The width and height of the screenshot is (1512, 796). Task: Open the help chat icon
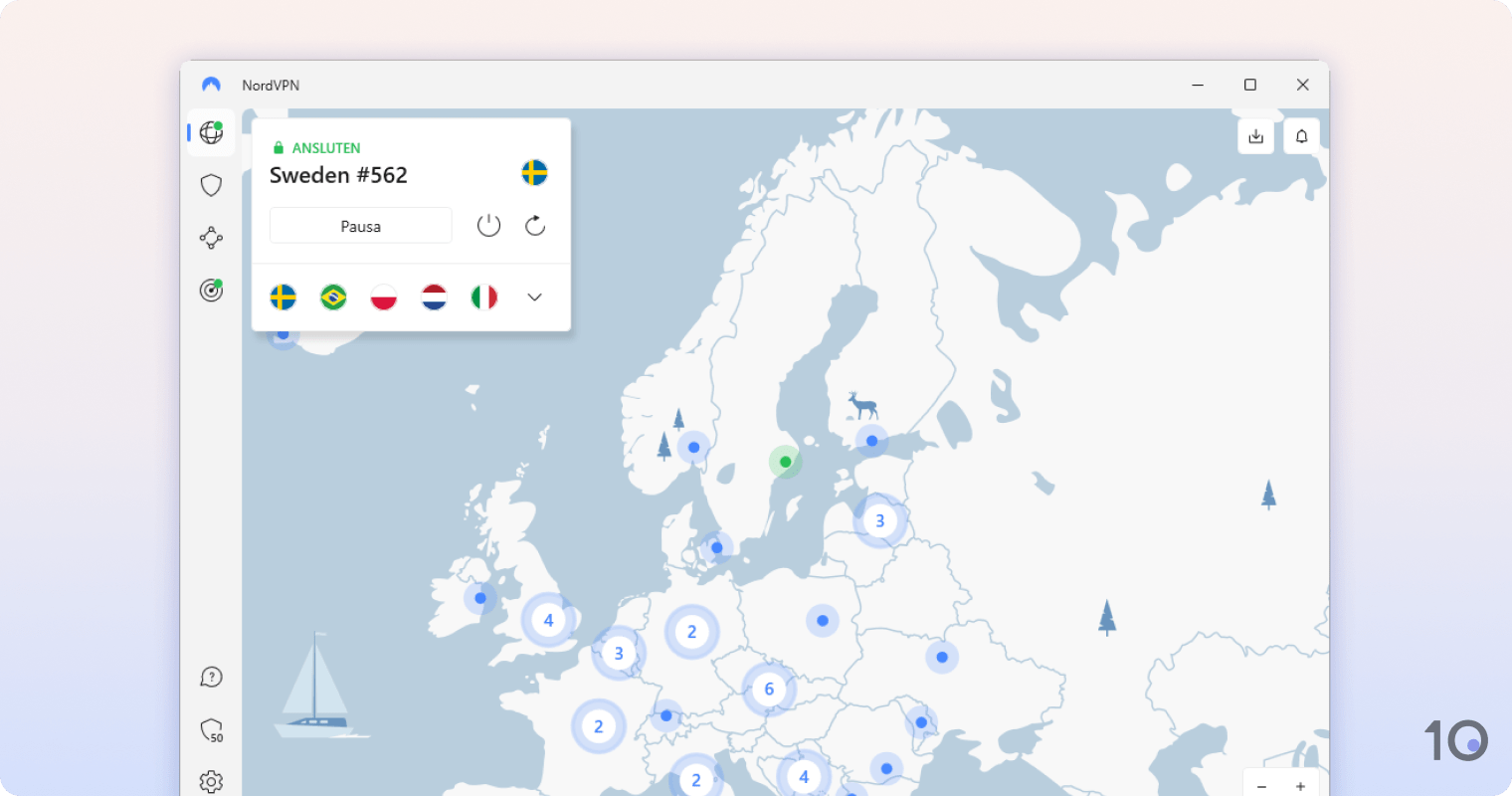pyautogui.click(x=210, y=677)
